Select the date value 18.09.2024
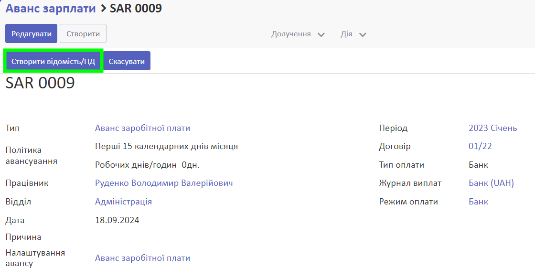This screenshot has height=279, width=535. (117, 220)
